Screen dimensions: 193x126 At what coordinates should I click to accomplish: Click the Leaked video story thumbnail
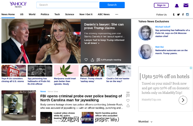(x=46, y=118)
